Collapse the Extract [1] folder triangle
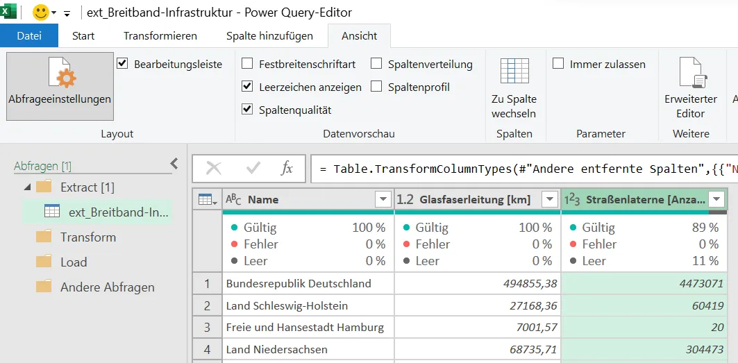 pyautogui.click(x=28, y=187)
